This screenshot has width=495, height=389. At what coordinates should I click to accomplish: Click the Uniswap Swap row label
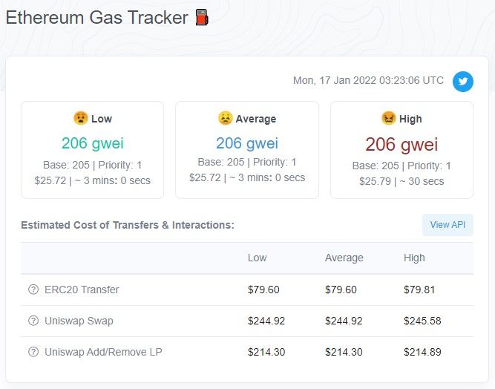click(79, 321)
